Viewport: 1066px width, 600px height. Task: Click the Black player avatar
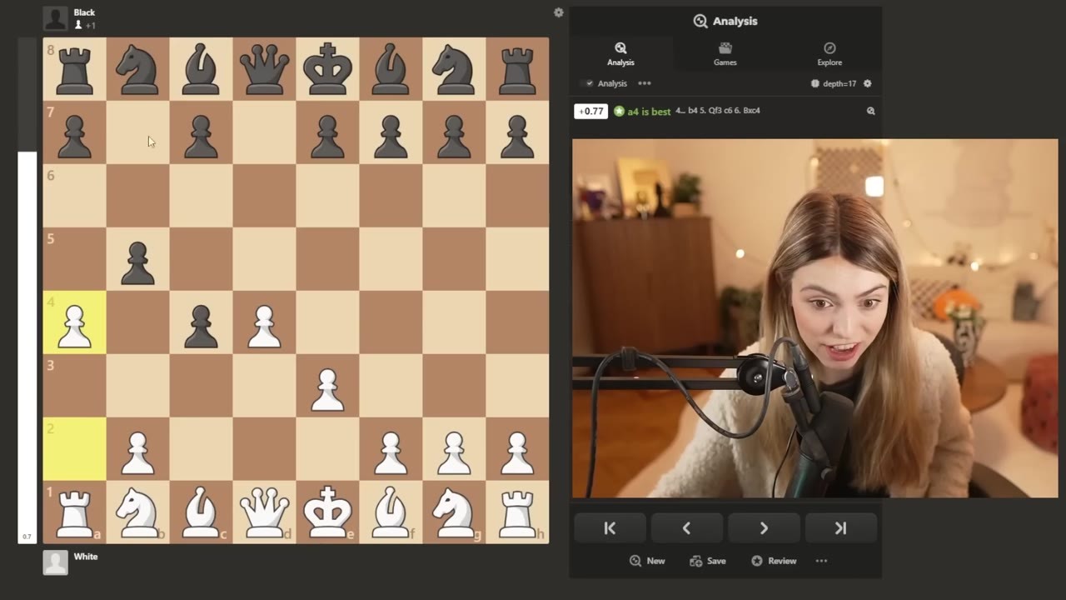click(x=56, y=18)
